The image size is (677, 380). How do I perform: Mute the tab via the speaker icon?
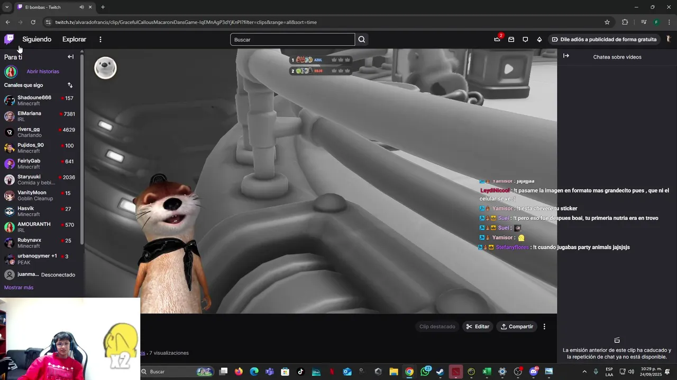[x=81, y=7]
